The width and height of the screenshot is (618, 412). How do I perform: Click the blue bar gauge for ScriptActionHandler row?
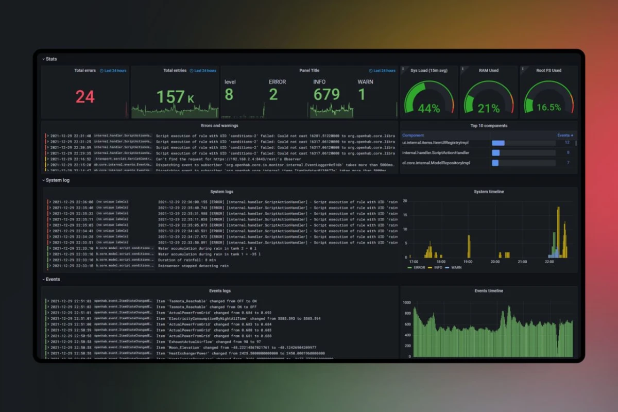(496, 153)
